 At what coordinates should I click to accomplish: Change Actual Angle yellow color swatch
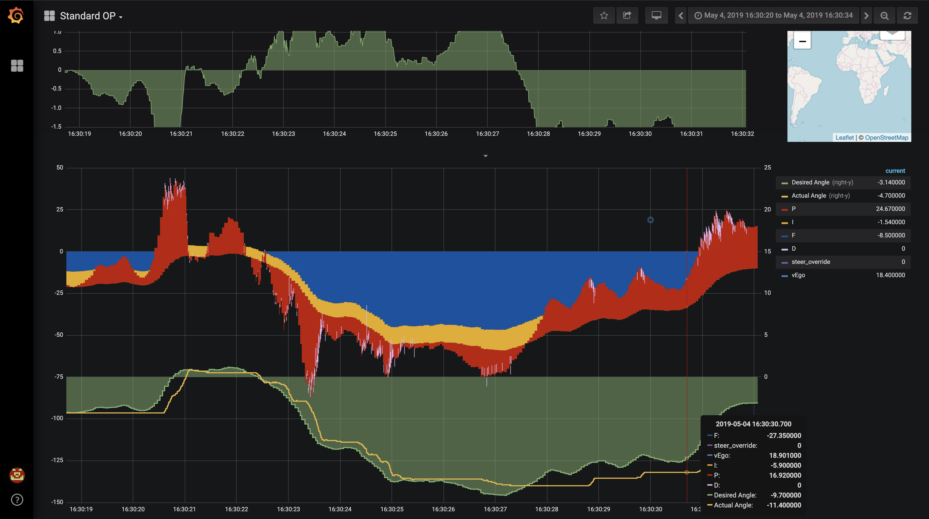(x=784, y=197)
